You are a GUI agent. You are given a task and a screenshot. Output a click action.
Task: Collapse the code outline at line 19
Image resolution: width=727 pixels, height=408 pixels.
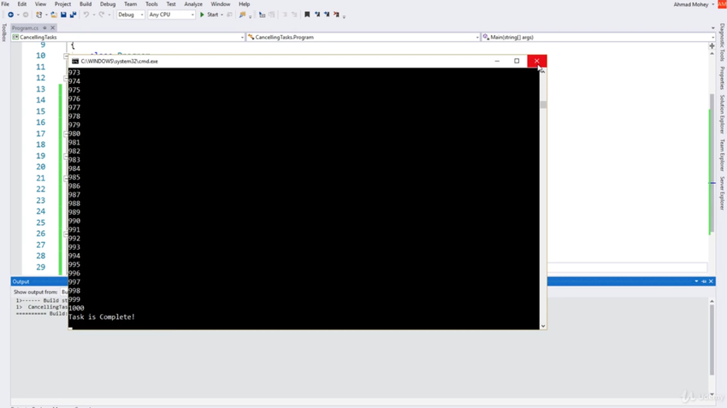pyautogui.click(x=66, y=157)
